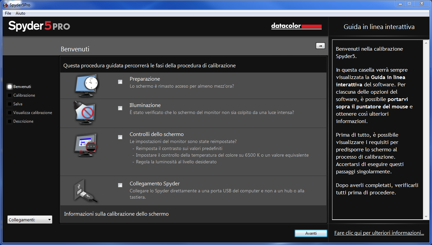Open the Aiuto menu
Viewport: 432px width, 245px height.
click(20, 13)
